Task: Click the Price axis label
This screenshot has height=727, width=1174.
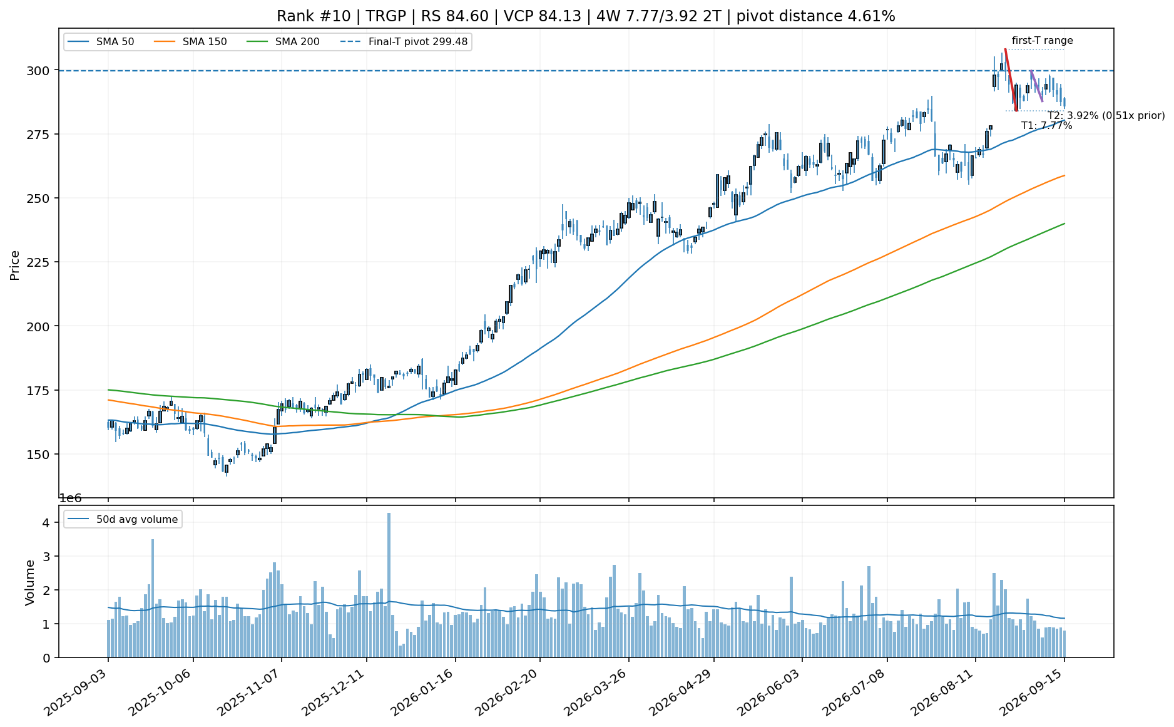Action: tap(15, 266)
